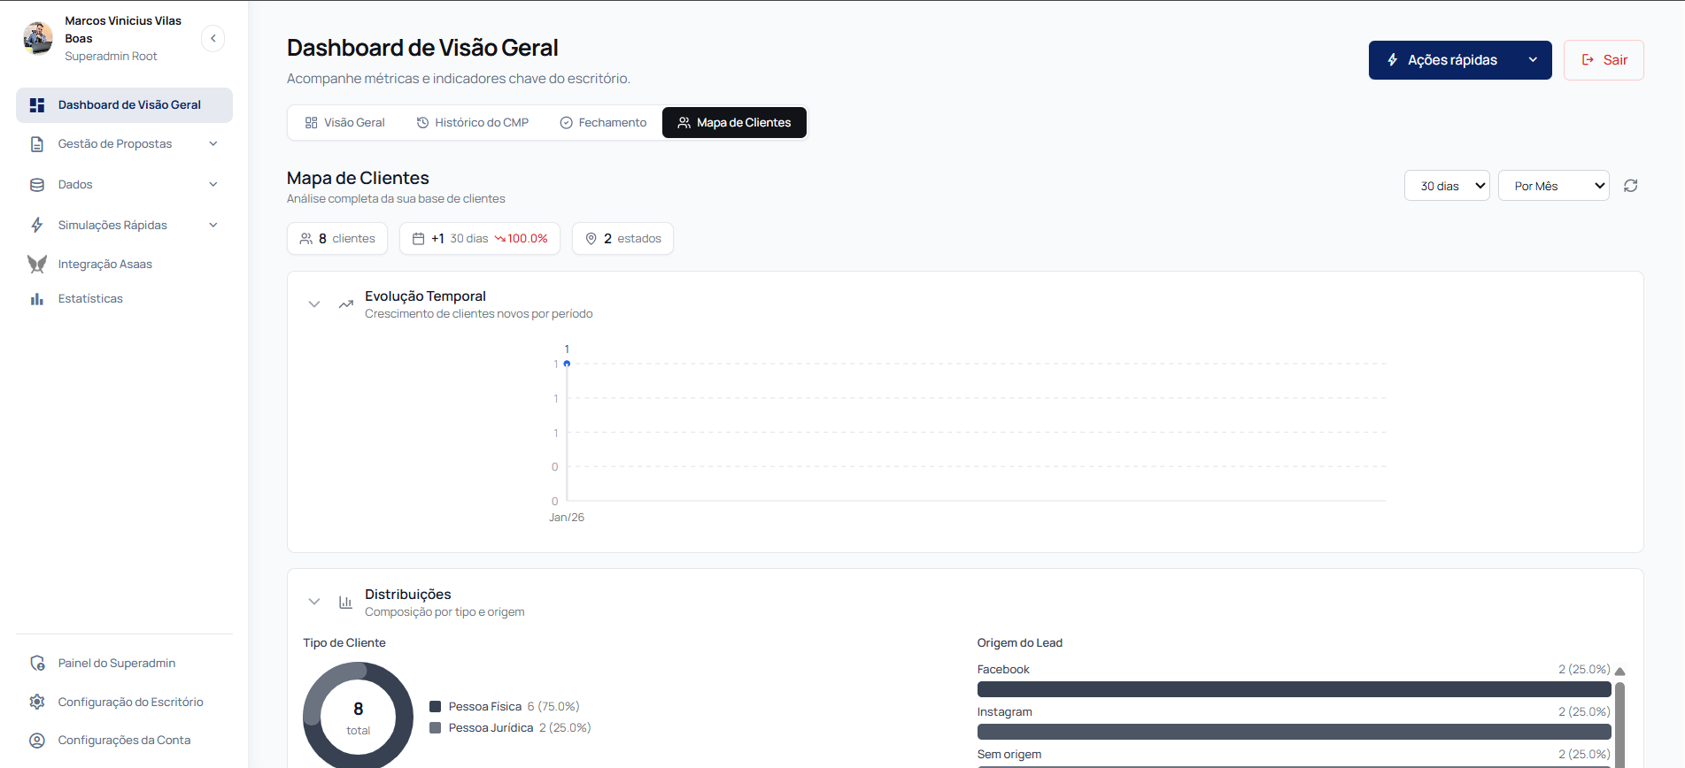Open Configurações da Conta
The image size is (1685, 768).
point(124,741)
